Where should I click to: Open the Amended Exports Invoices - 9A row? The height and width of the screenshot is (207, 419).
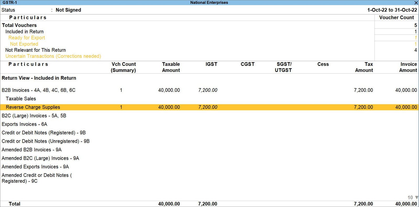[35, 166]
